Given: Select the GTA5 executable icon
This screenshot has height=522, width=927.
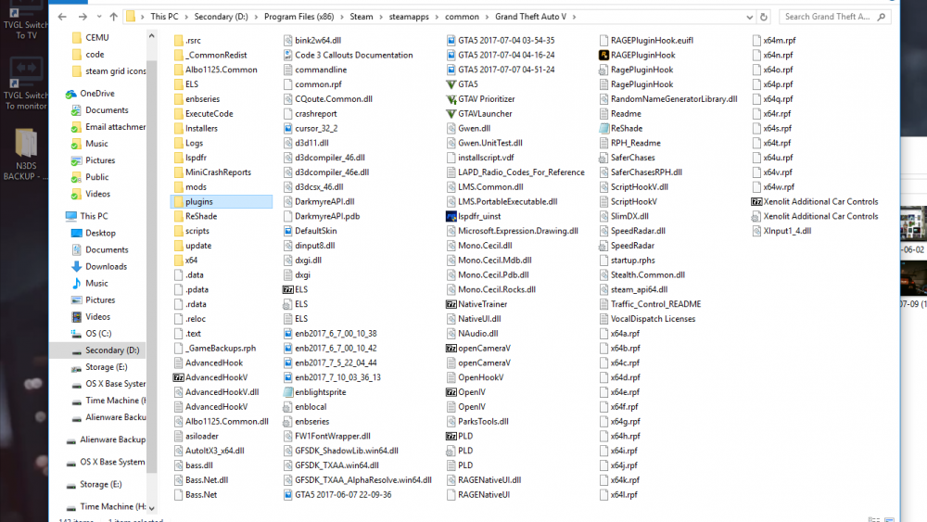Looking at the screenshot, I should point(451,84).
